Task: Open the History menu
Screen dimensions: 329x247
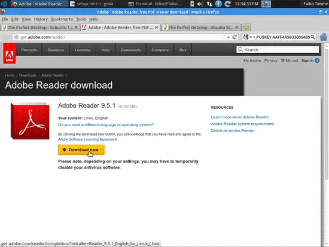Action: pyautogui.click(x=41, y=19)
